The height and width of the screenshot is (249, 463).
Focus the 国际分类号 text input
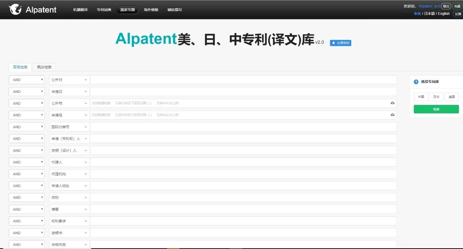tap(243, 127)
